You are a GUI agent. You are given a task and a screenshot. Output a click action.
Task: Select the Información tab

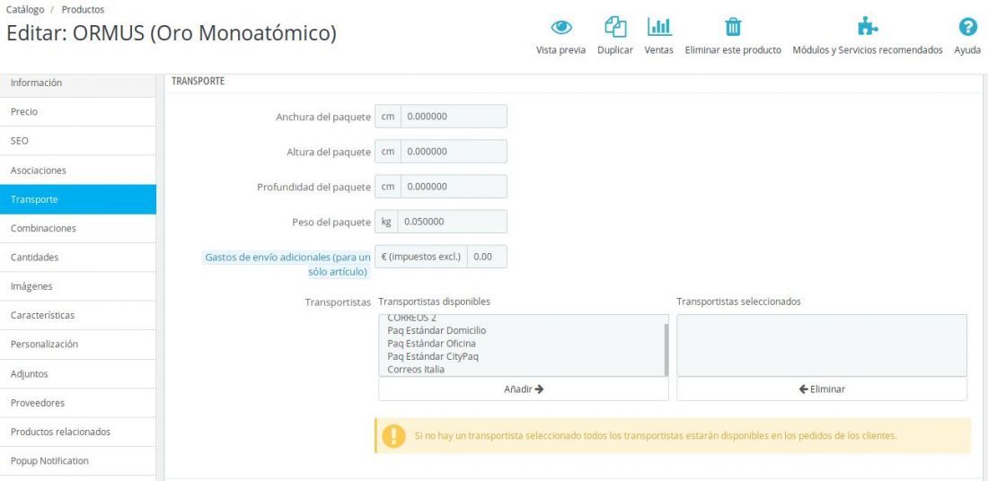tap(78, 83)
